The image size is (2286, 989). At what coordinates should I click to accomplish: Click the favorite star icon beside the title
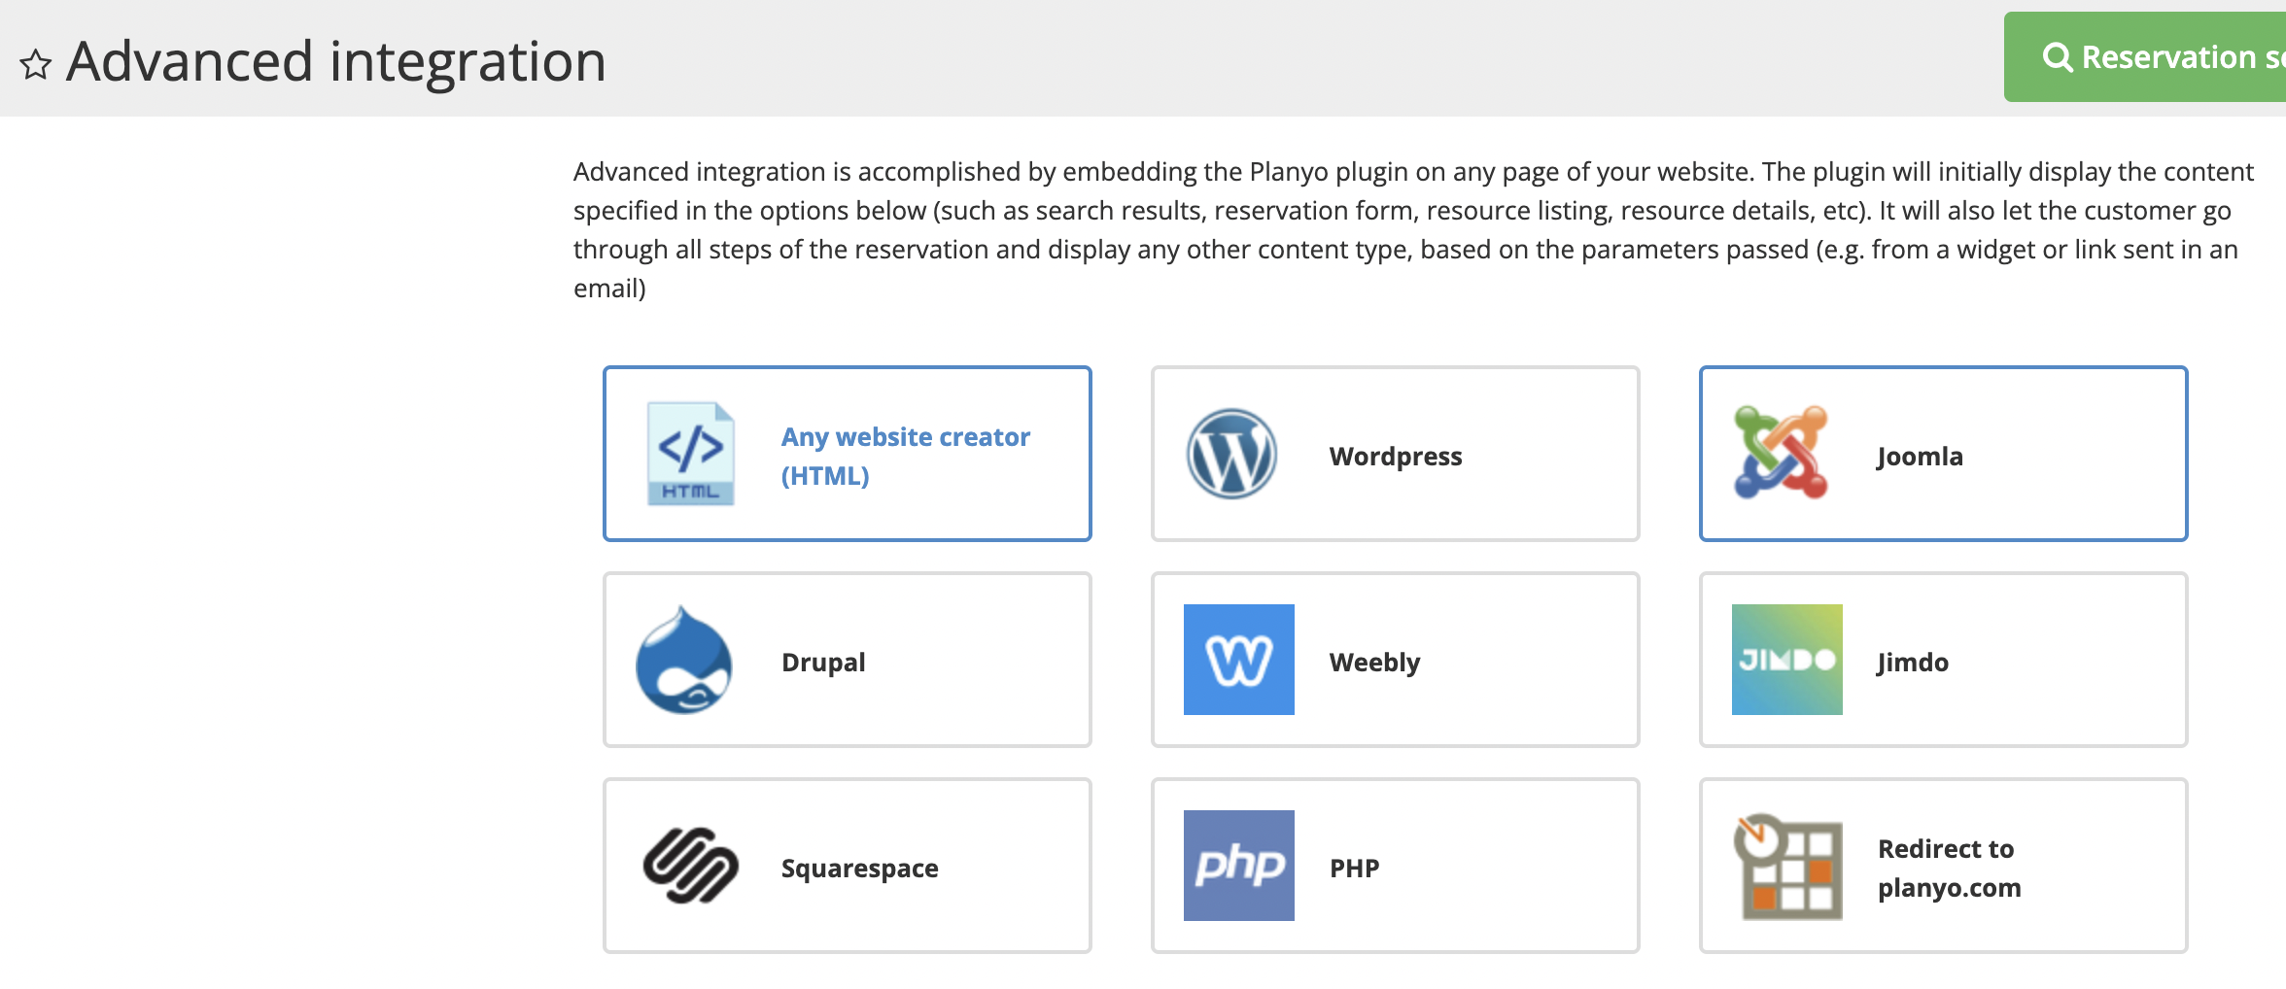point(36,64)
